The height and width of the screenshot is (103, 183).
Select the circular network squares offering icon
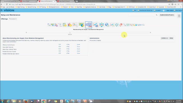[x=102, y=25]
